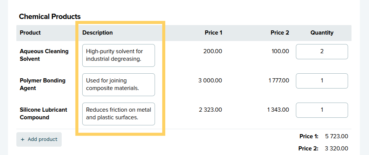This screenshot has width=369, height=155.
Task: Click the Price 2 column header
Action: 280,33
